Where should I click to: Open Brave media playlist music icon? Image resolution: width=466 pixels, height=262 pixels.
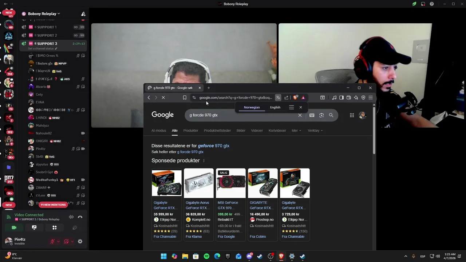[334, 98]
